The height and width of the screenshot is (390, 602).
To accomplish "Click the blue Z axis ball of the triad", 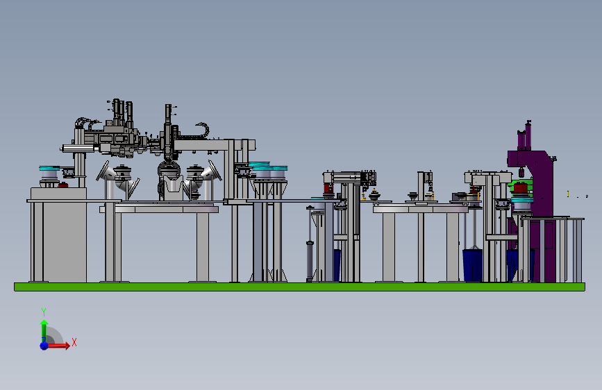I will [x=44, y=346].
